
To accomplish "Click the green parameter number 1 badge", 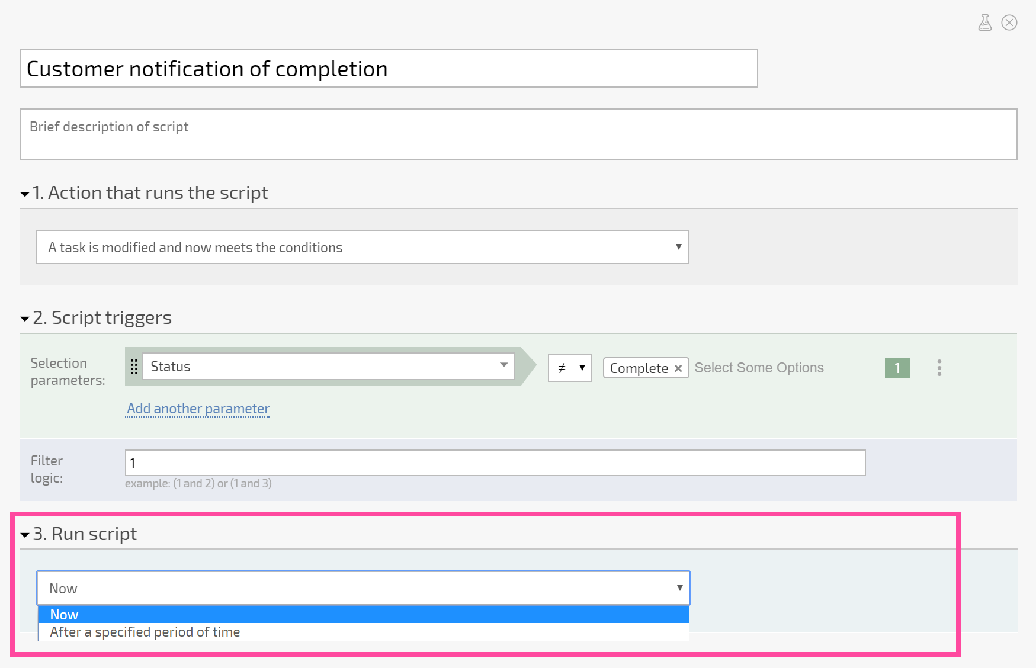I will 897,368.
